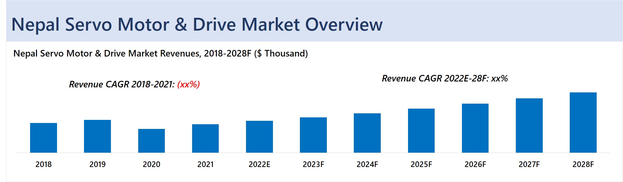
Task: Click the 2022E estimated revenue bar
Action: click(259, 137)
